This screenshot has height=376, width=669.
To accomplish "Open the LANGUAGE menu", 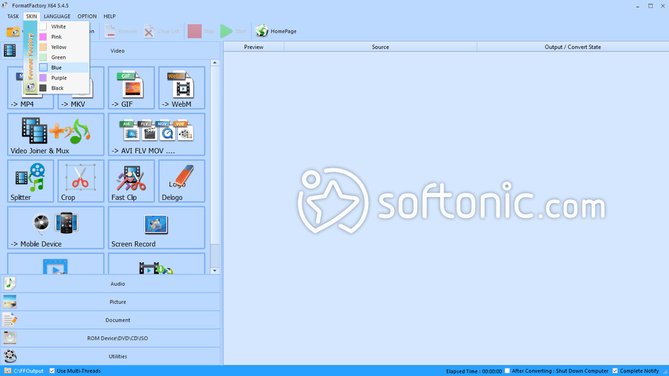I will pyautogui.click(x=57, y=16).
